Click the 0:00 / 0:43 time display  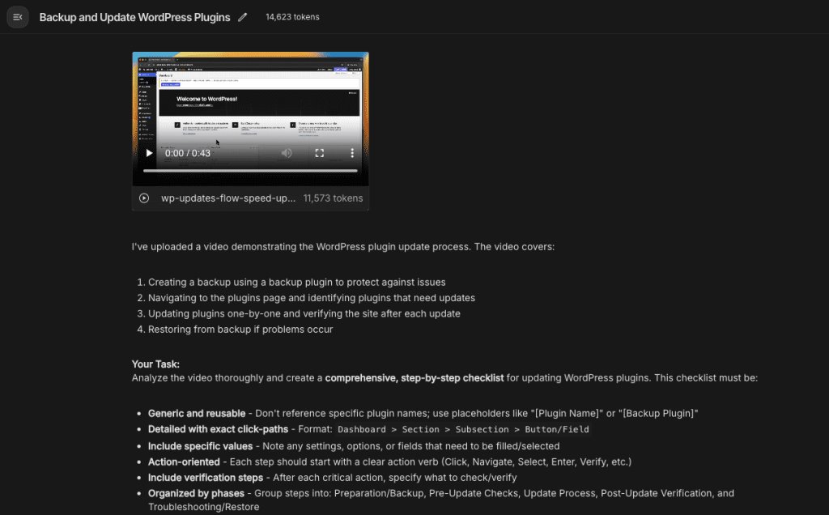[x=188, y=153]
